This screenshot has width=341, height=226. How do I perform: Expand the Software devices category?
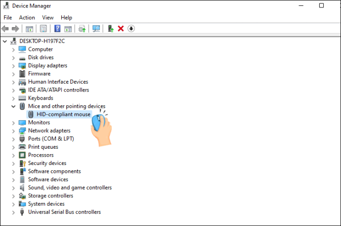tap(13, 180)
